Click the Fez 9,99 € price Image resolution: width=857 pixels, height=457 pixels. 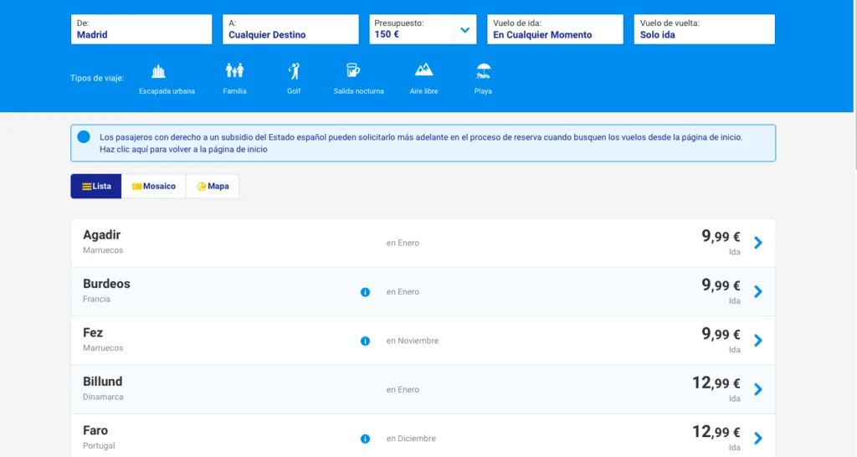tap(721, 334)
